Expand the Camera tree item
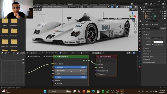 coord(144,16)
